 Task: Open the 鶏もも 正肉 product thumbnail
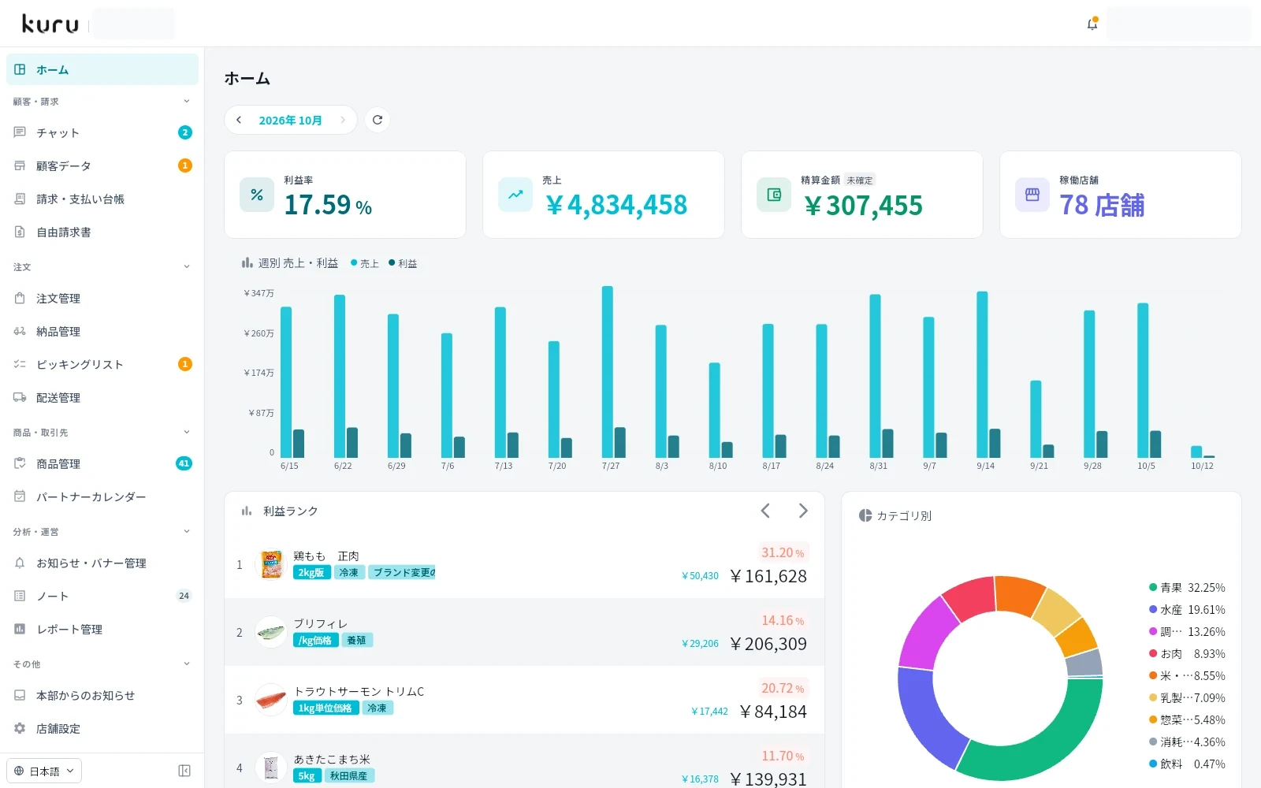[272, 564]
